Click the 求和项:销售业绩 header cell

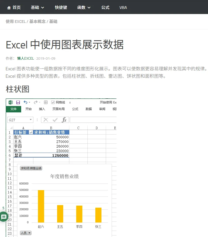point(51,132)
